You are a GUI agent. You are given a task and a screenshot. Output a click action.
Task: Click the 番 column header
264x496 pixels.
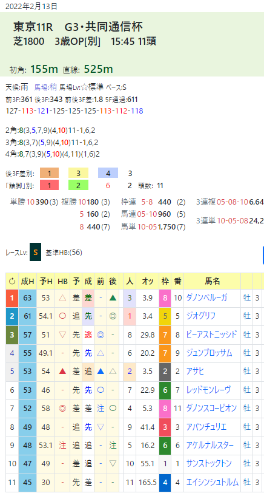[177, 281]
